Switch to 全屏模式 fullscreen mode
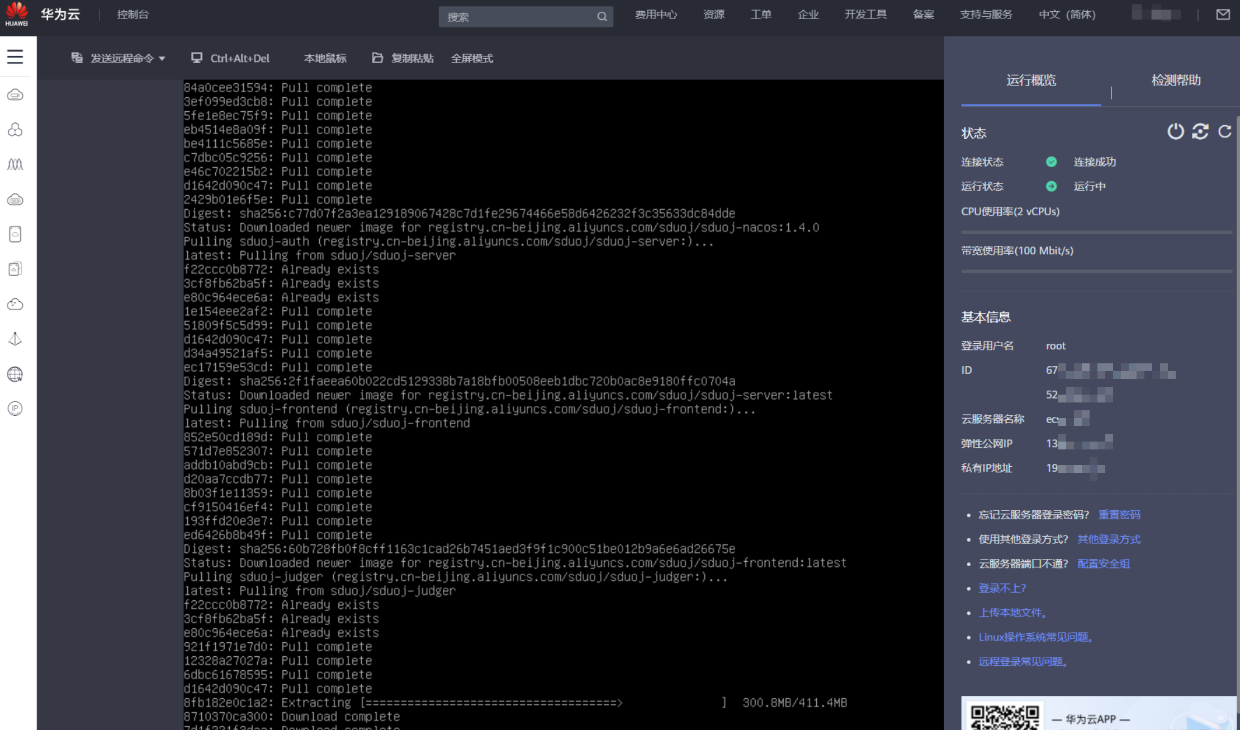 pos(472,58)
